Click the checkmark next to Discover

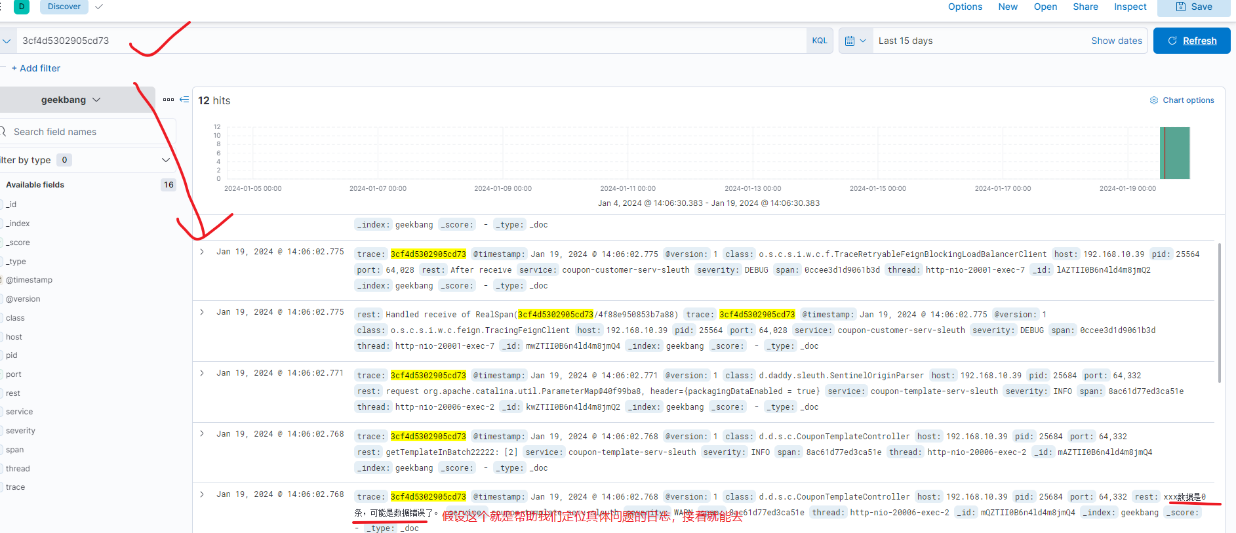click(99, 7)
